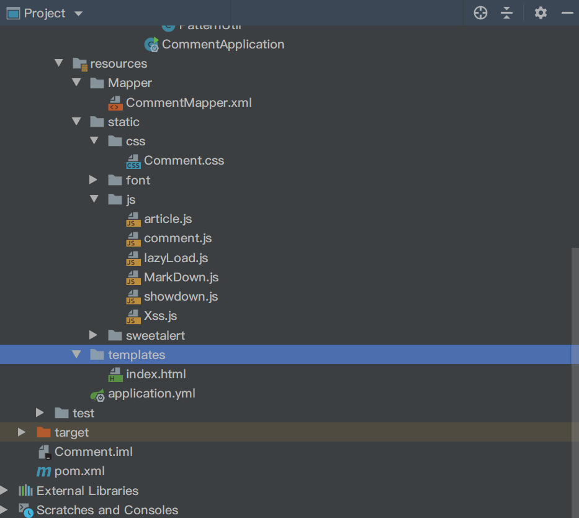Click the CommentMapper.xml file icon

tap(115, 103)
